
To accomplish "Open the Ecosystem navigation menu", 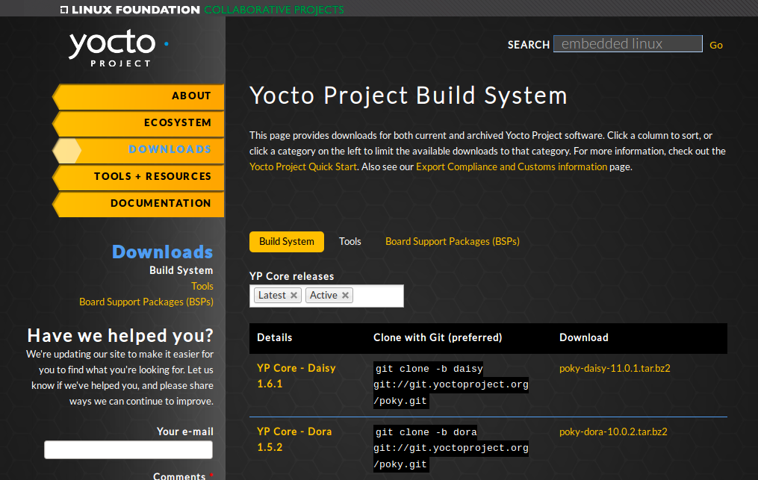I will point(177,122).
